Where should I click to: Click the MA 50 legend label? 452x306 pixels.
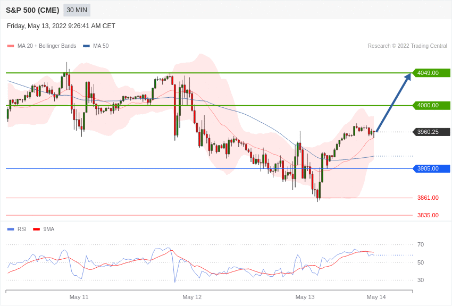101,46
